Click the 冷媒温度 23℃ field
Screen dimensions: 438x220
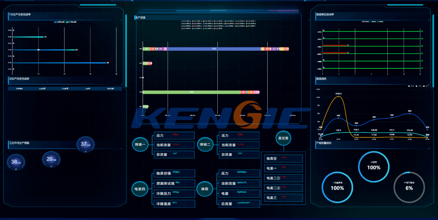174,204
